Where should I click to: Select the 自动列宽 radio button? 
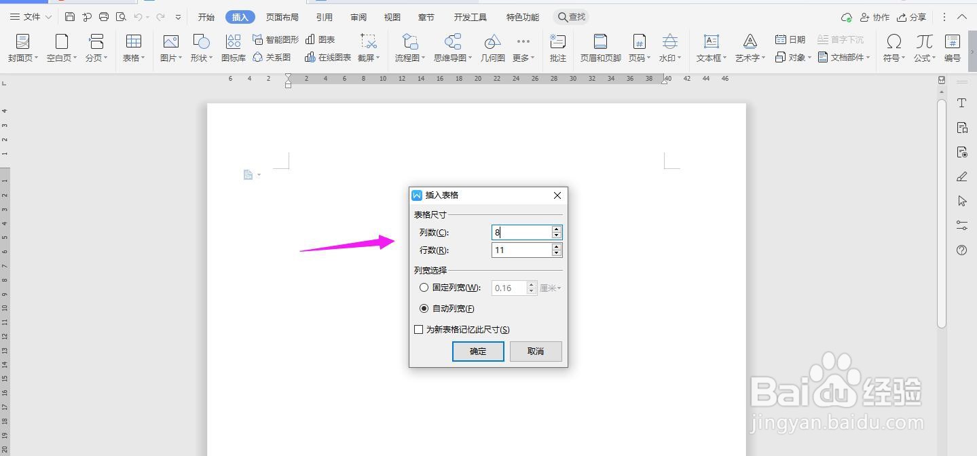pyautogui.click(x=425, y=308)
